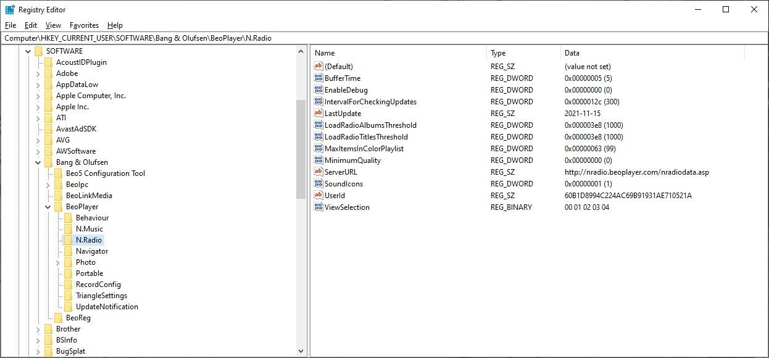The width and height of the screenshot is (769, 358).
Task: Click the ViewSelection binary value icon
Action: [318, 207]
